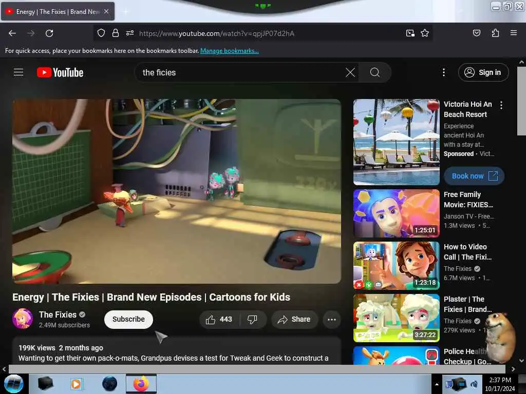Open 'How to Video Call' video title
The width and height of the screenshot is (526, 394).
[x=467, y=252]
